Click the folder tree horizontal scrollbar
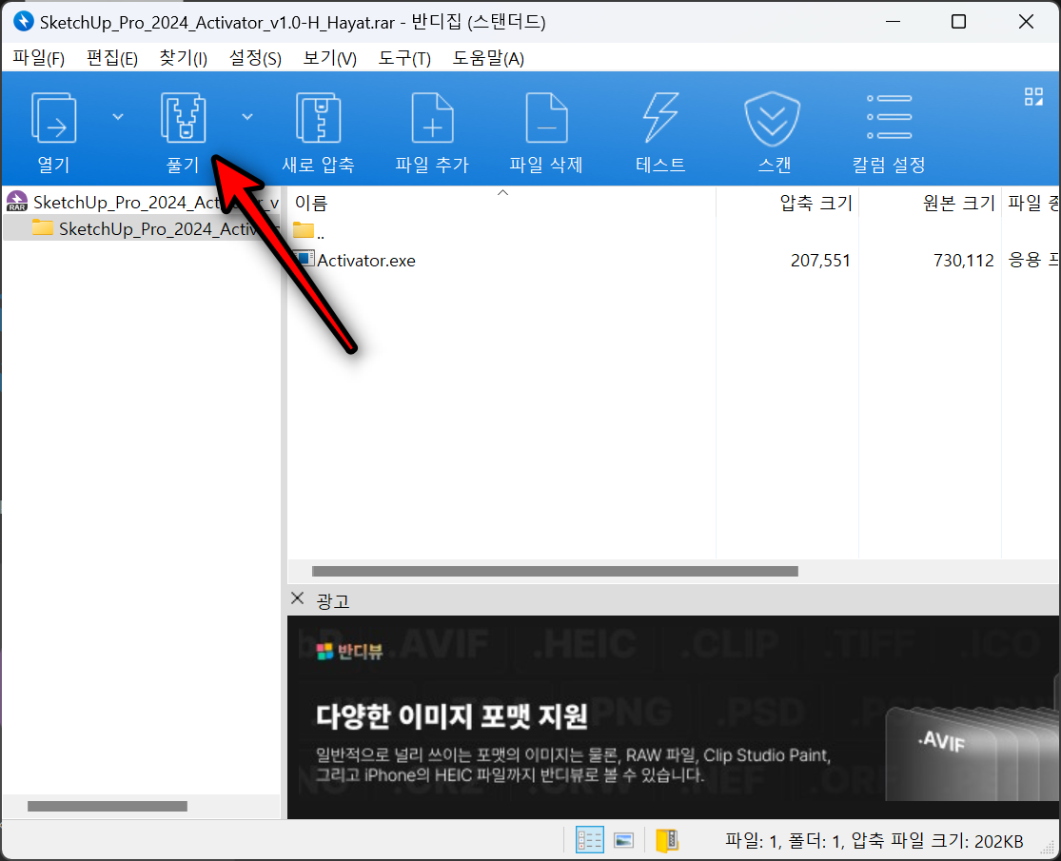 pyautogui.click(x=108, y=806)
